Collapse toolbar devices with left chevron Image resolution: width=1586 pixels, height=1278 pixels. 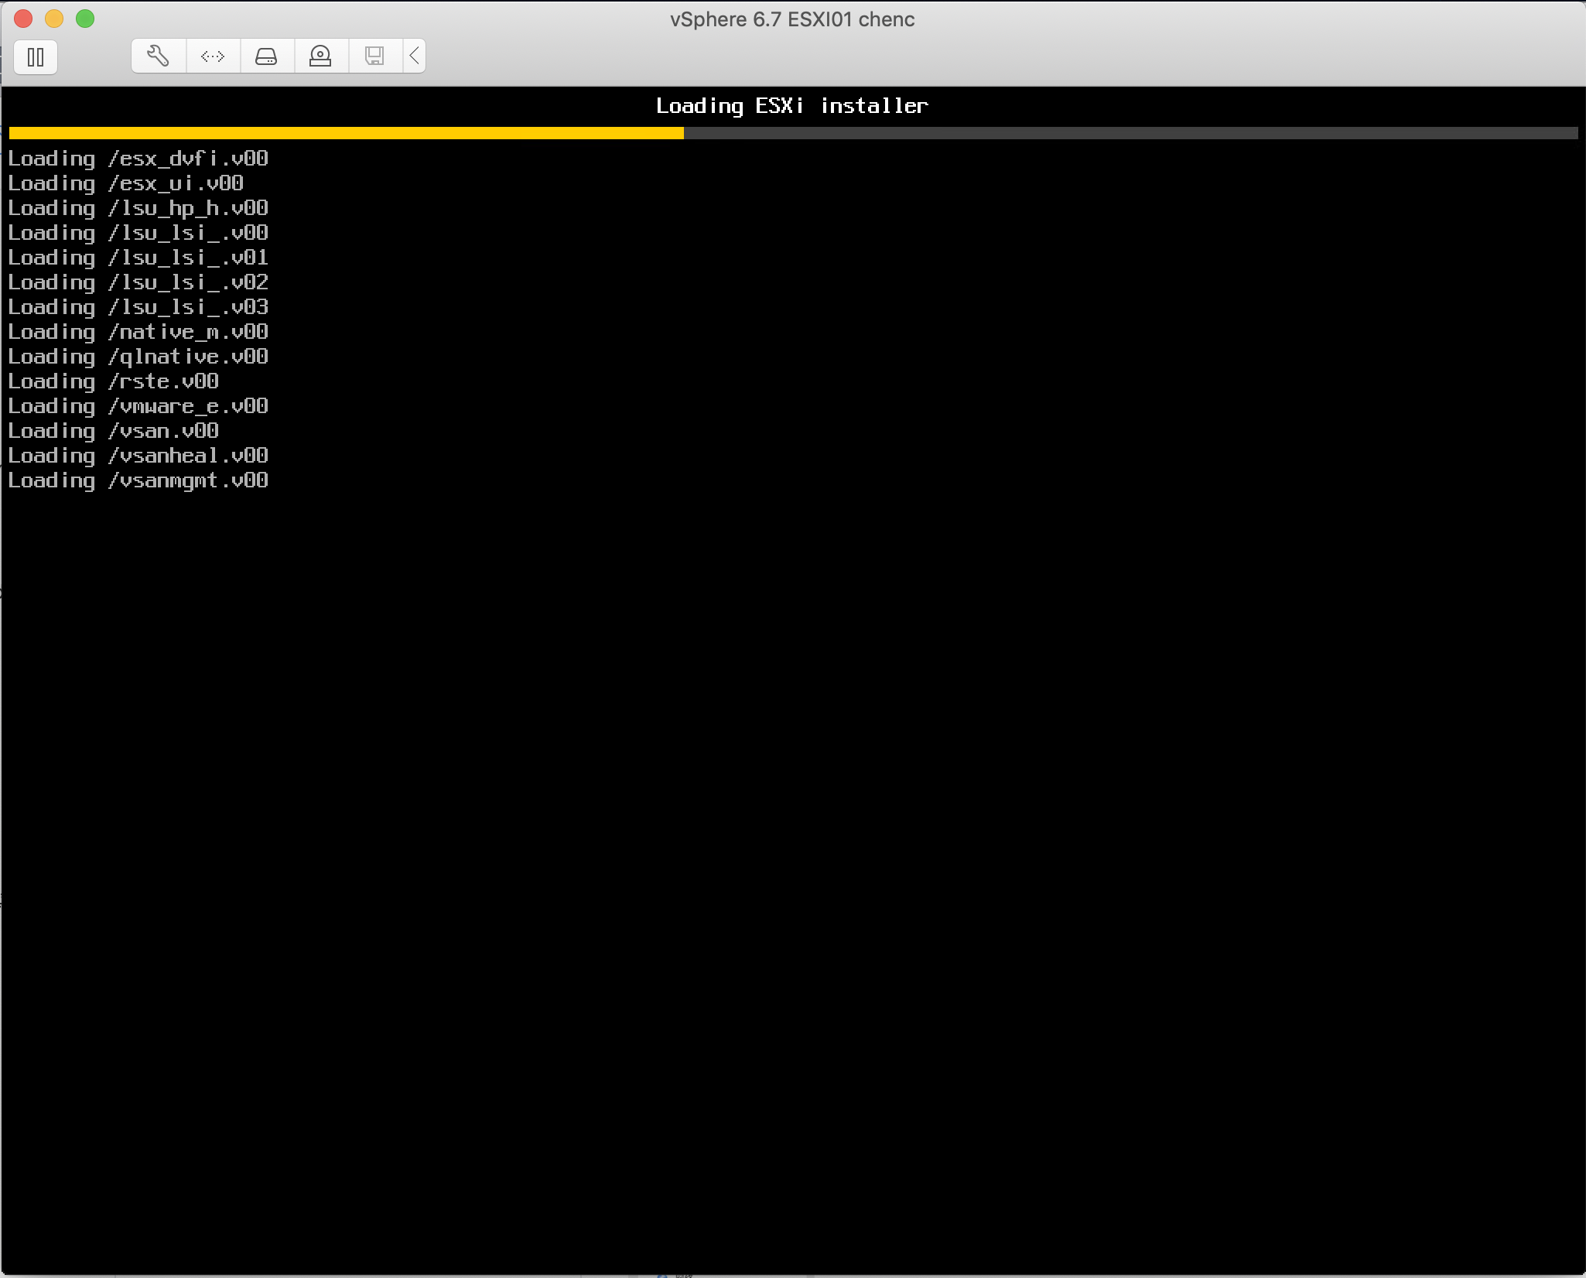[415, 56]
